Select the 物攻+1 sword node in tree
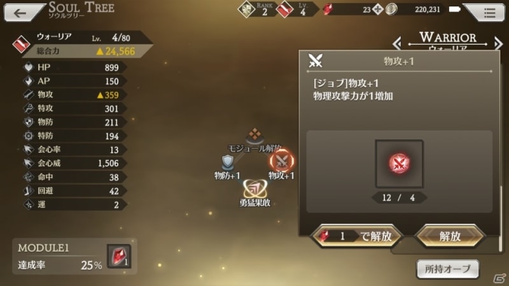 [281, 162]
